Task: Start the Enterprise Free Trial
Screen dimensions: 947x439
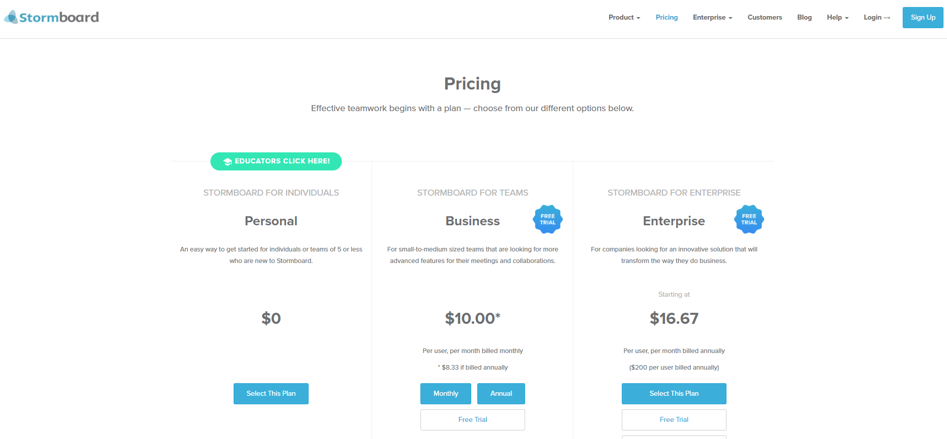Action: click(x=674, y=420)
